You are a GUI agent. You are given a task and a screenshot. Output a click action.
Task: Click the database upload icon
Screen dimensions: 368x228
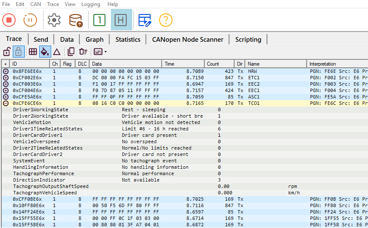pyautogui.click(x=76, y=20)
